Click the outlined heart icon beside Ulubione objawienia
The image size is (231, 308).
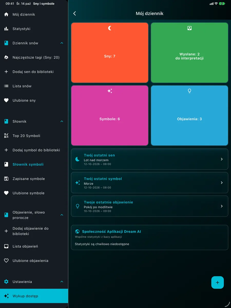coord(6,261)
